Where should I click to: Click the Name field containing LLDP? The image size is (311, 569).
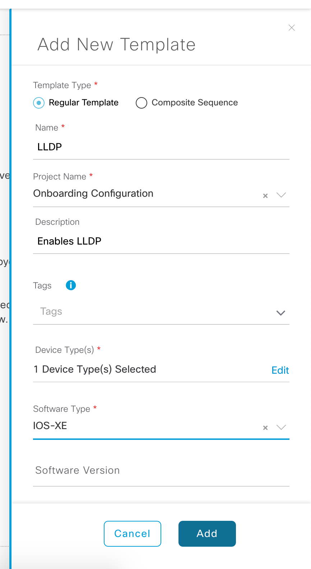click(161, 147)
